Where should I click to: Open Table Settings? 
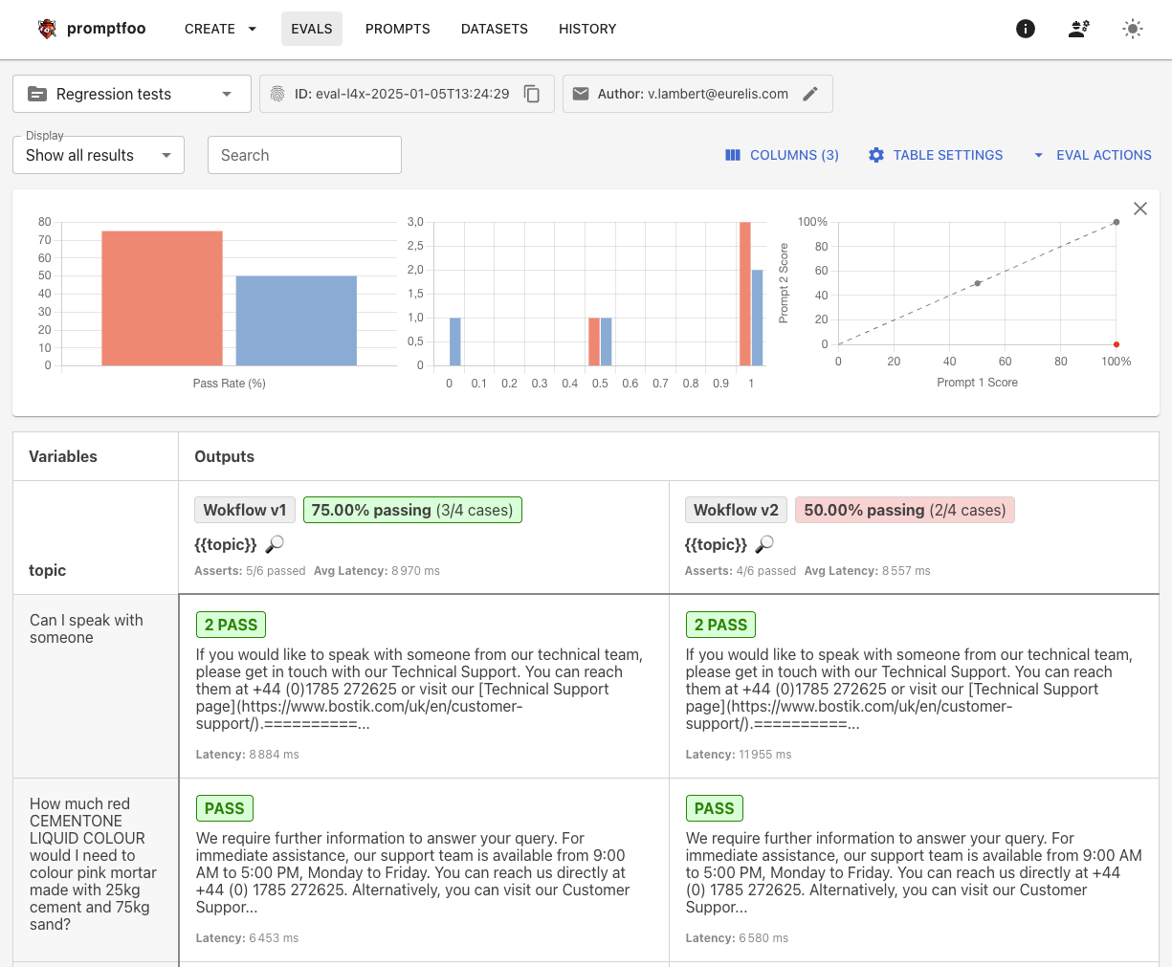936,155
